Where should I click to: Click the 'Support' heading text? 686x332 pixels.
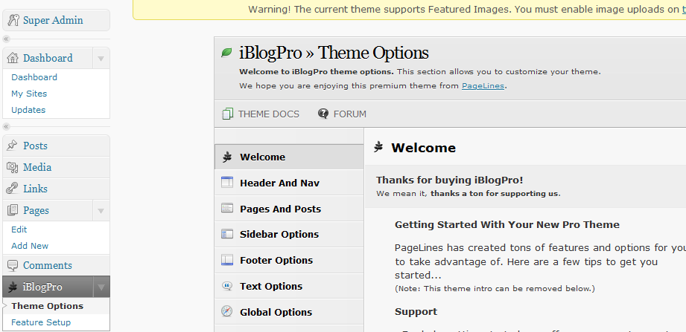pyautogui.click(x=416, y=311)
